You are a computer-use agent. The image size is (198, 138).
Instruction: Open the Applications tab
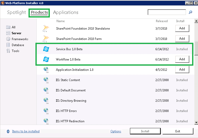pyautogui.click(x=66, y=12)
